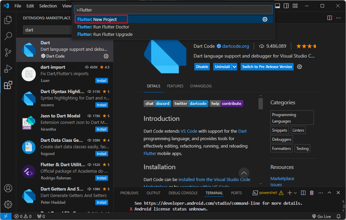The width and height of the screenshot is (346, 220).
Task: Open the Edit menu
Action: pyautogui.click(x=30, y=6)
